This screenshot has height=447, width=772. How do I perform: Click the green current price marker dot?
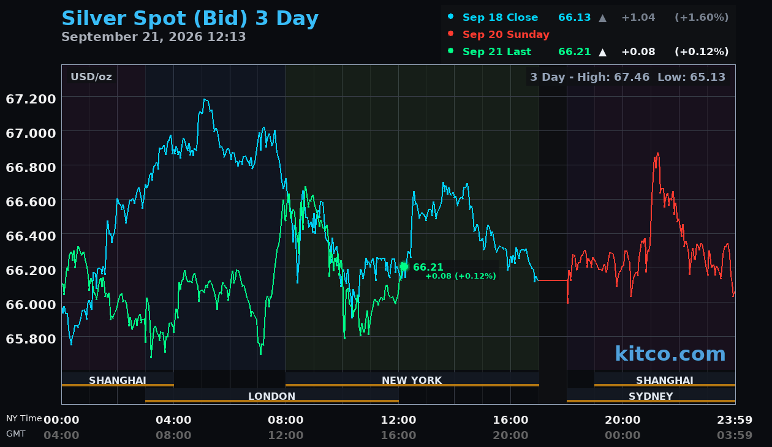point(404,266)
